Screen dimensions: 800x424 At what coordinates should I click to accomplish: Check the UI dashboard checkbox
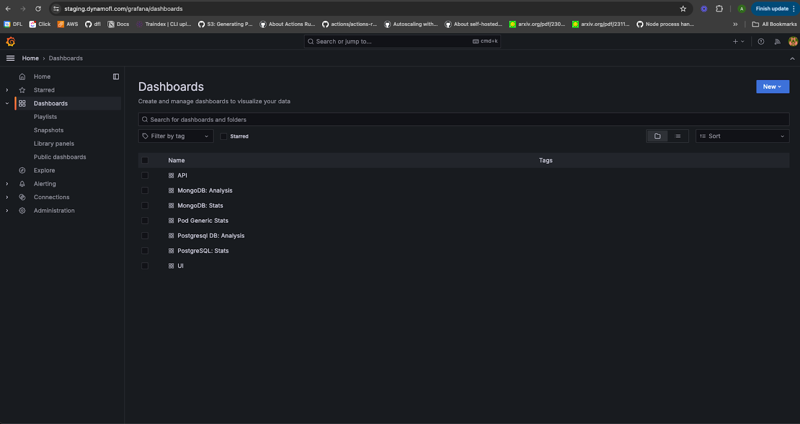tap(145, 266)
